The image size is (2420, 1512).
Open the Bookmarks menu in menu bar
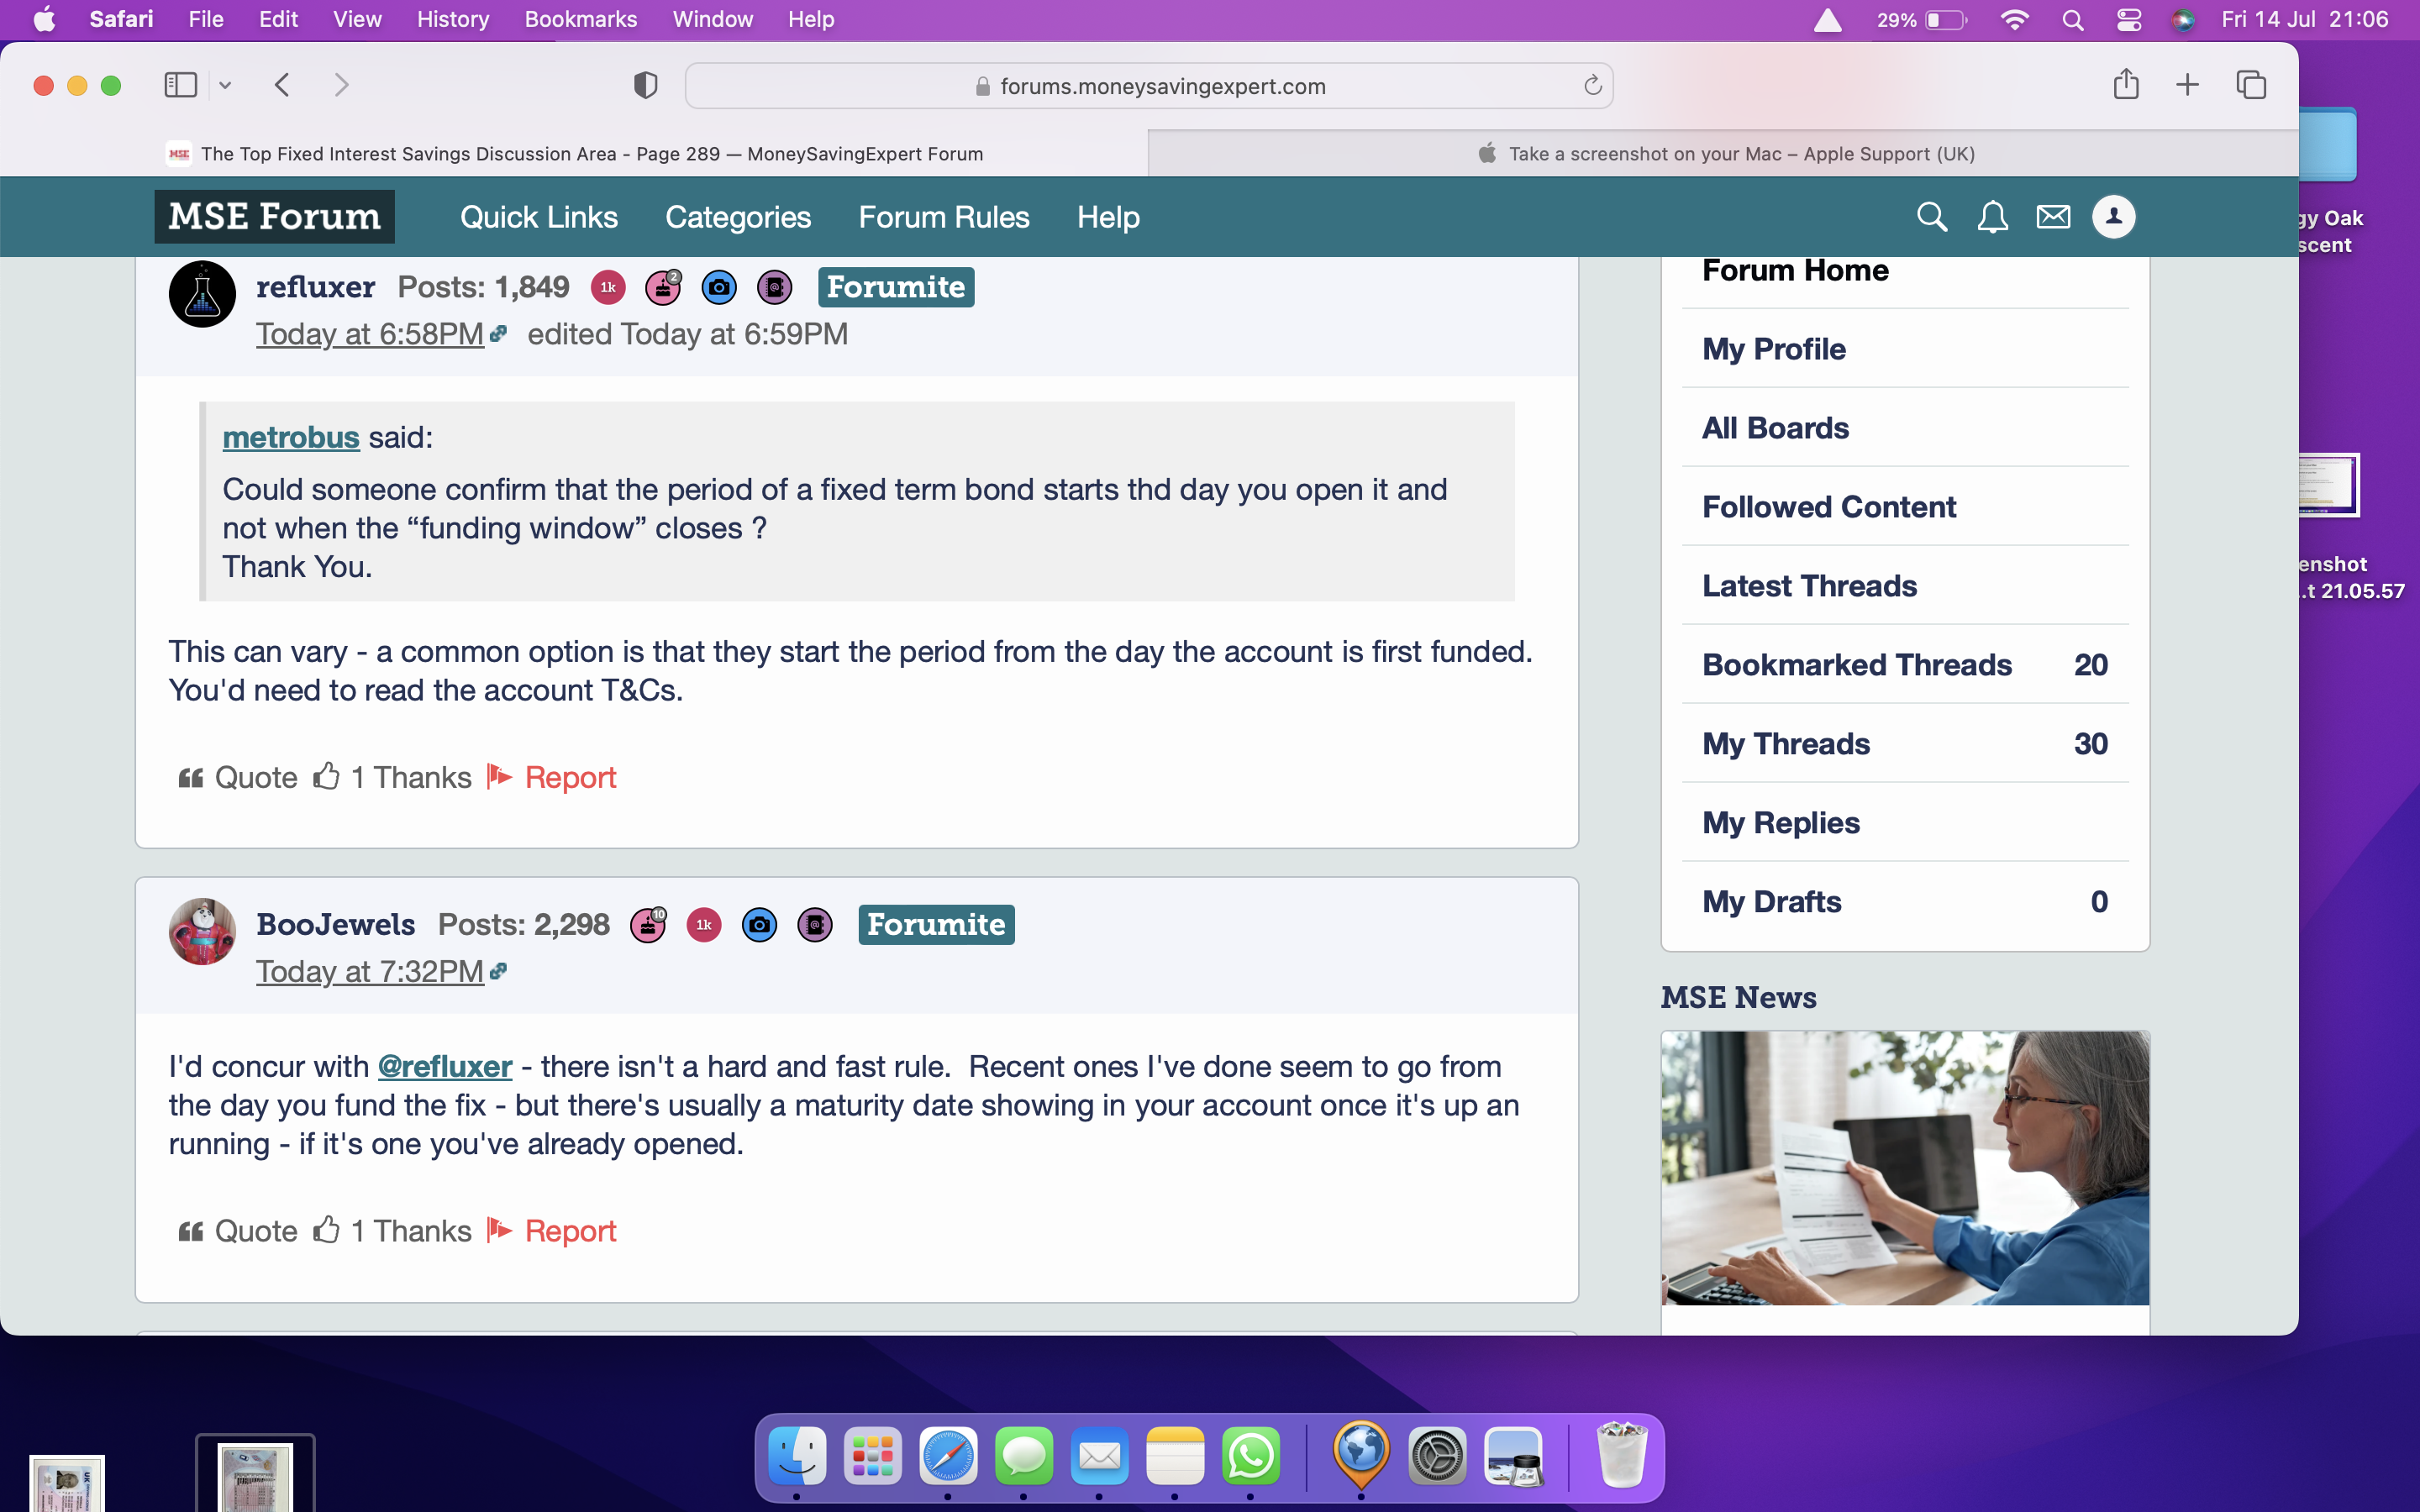[x=580, y=19]
